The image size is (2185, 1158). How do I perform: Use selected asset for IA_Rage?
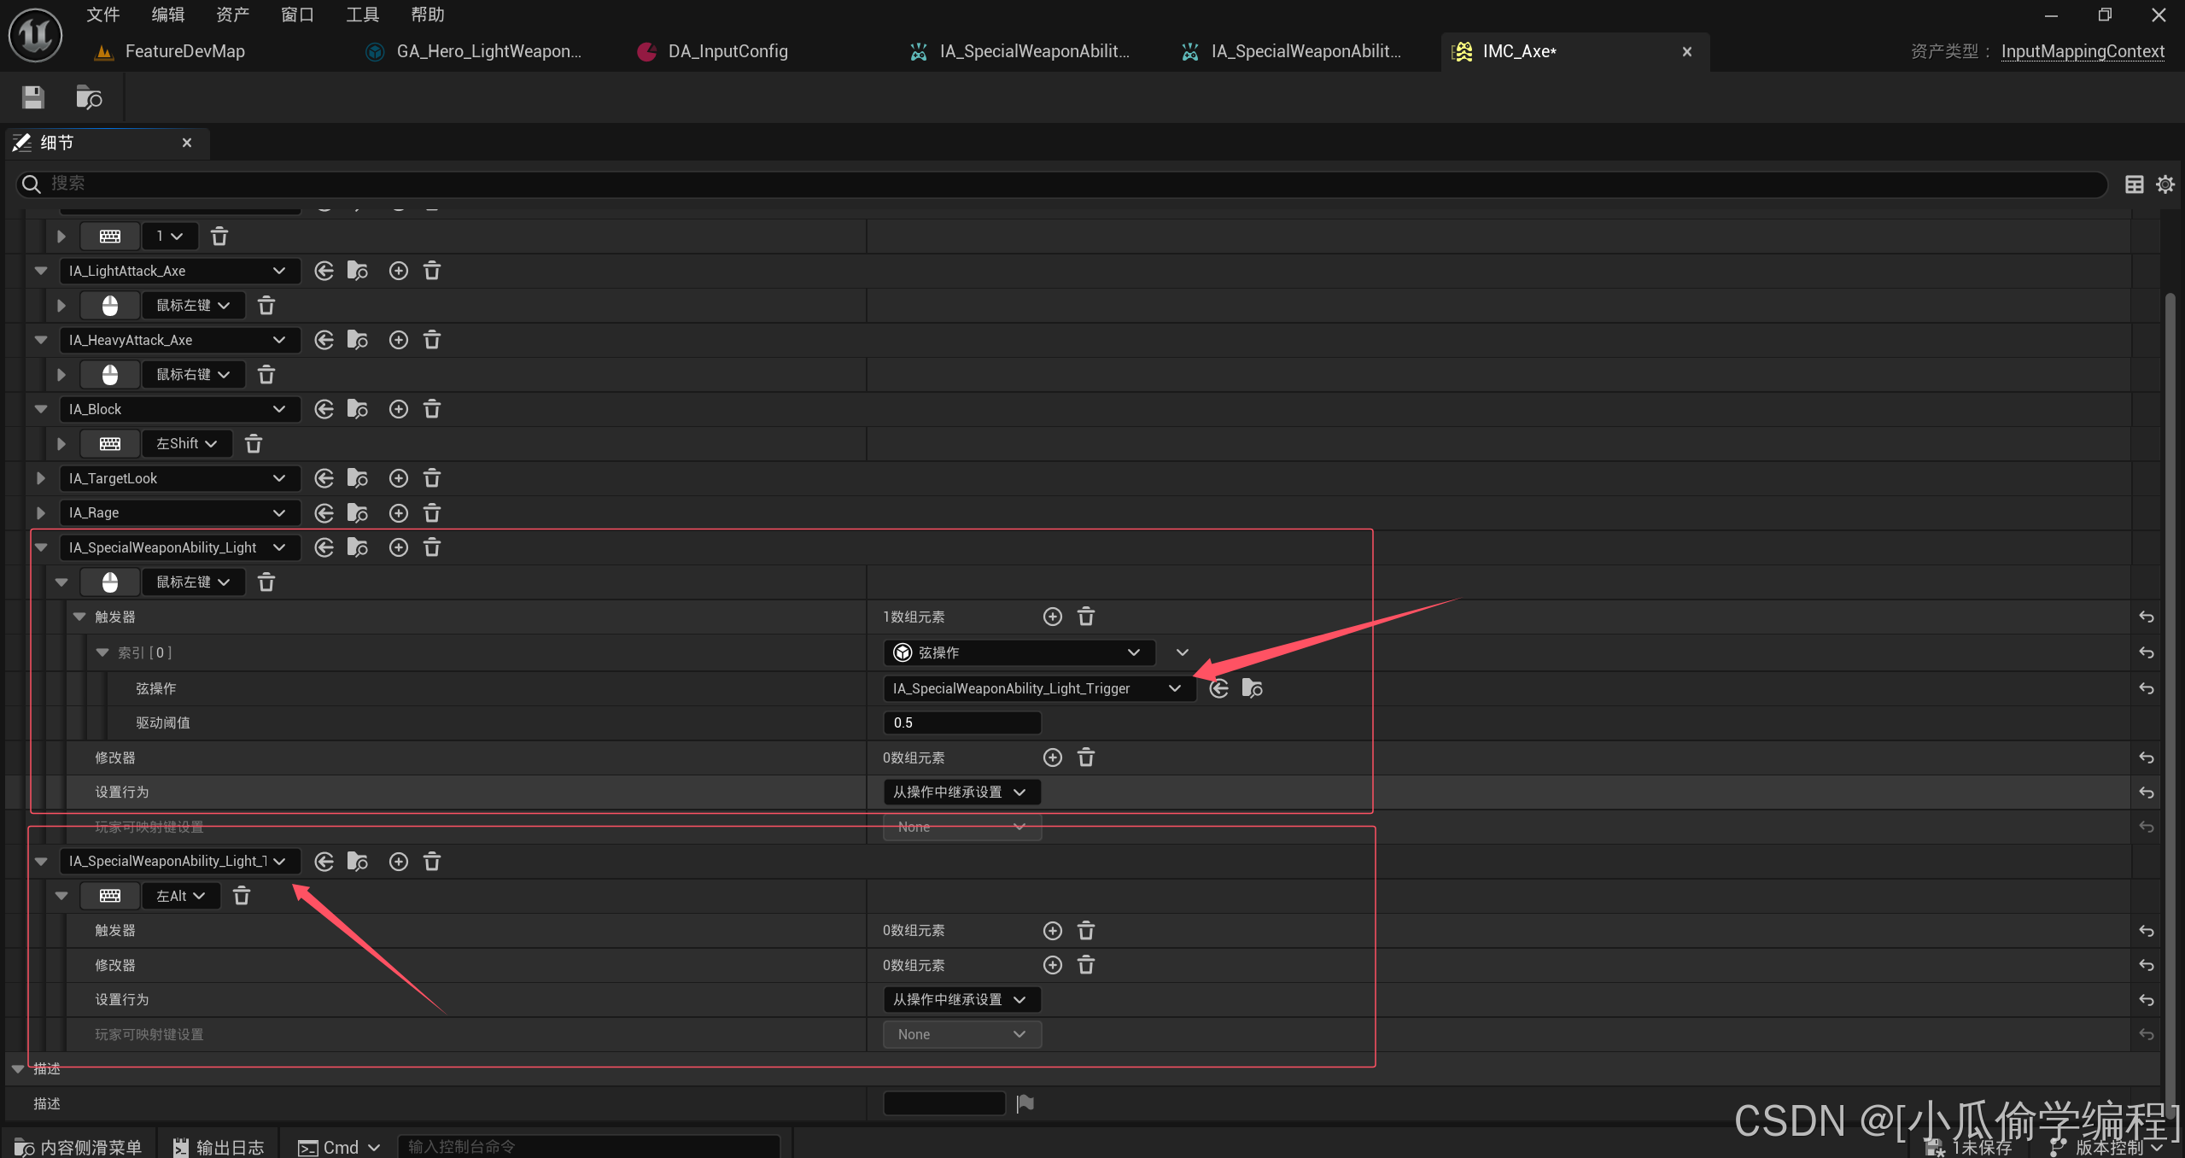point(324,512)
